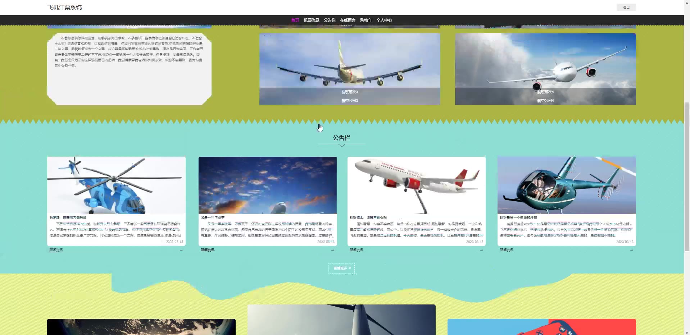Click the date on the 挫折是另一个生命的开端 card
Screen dimensions: 690x335
pos(625,242)
